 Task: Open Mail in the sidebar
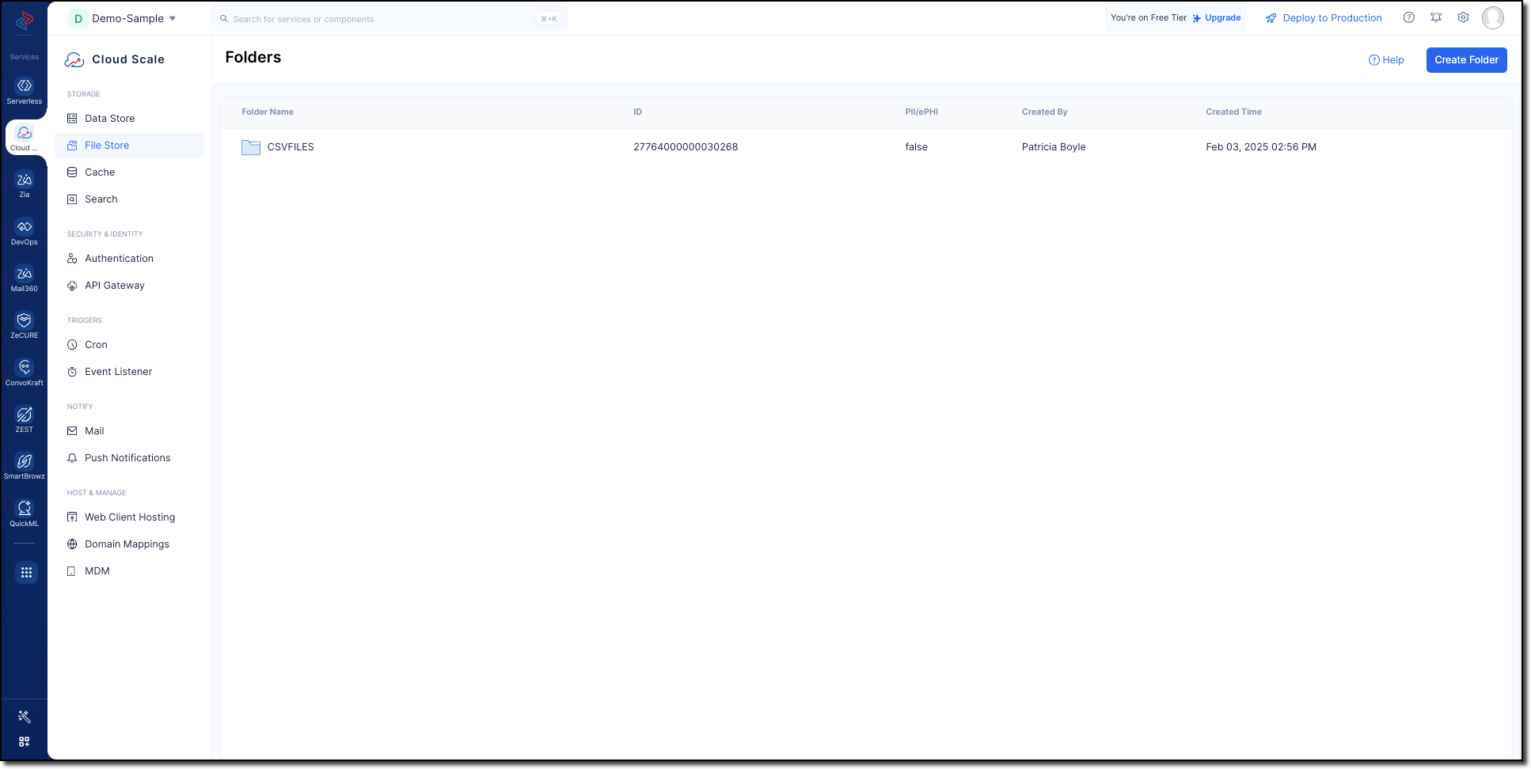point(129,431)
